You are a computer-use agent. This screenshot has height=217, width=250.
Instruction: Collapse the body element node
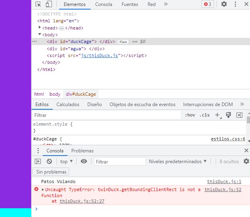40,34
